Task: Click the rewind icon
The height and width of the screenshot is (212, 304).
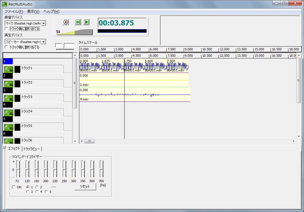Action: click(x=77, y=22)
